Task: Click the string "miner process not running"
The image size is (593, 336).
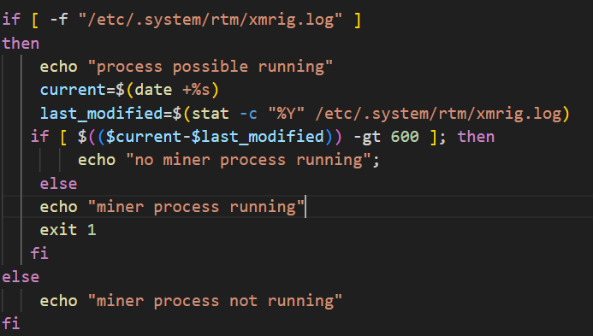Action: 215,301
